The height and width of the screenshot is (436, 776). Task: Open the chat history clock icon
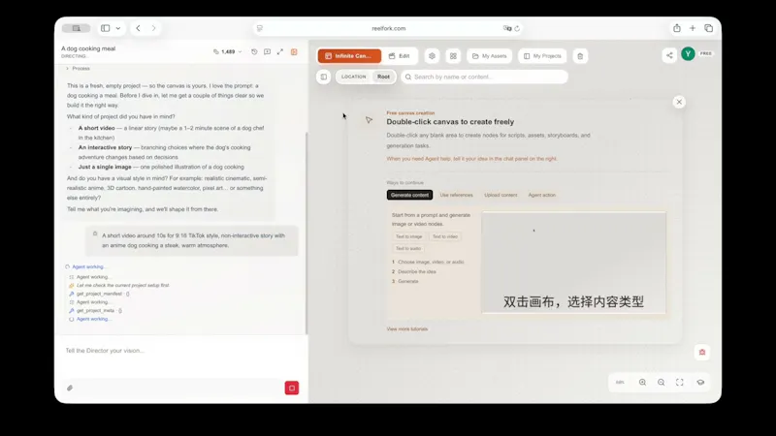point(254,52)
